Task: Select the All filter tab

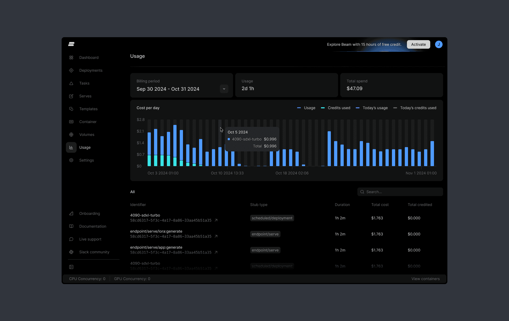Action: 132,192
